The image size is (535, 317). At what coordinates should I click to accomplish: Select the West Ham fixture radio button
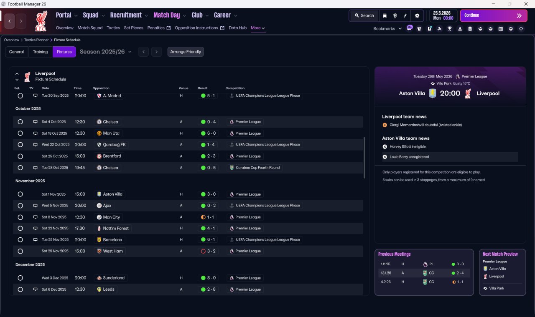20,251
